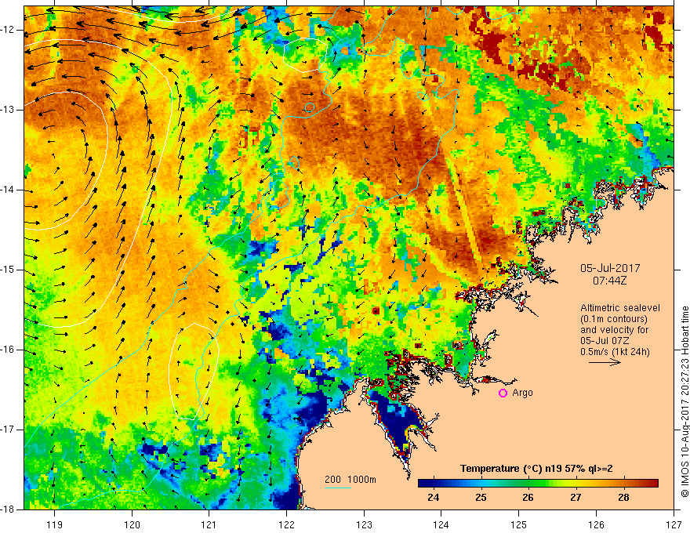690x533 pixels.
Task: Click longitude axis label 125
Action: [x=519, y=524]
